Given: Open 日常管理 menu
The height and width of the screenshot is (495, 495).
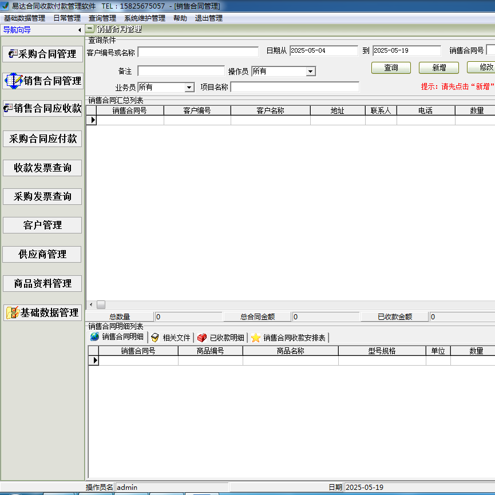Looking at the screenshot, I should click(x=67, y=18).
